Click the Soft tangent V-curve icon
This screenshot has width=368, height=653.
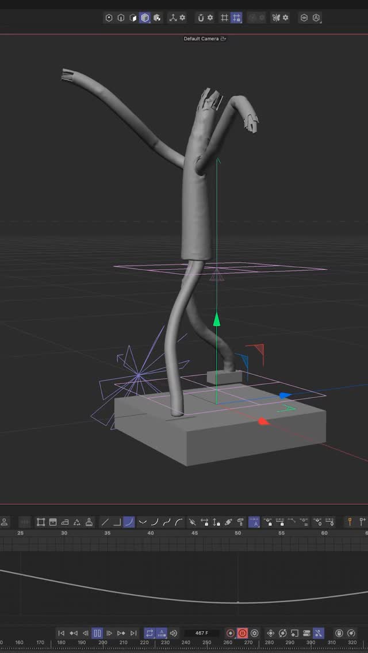point(143,522)
